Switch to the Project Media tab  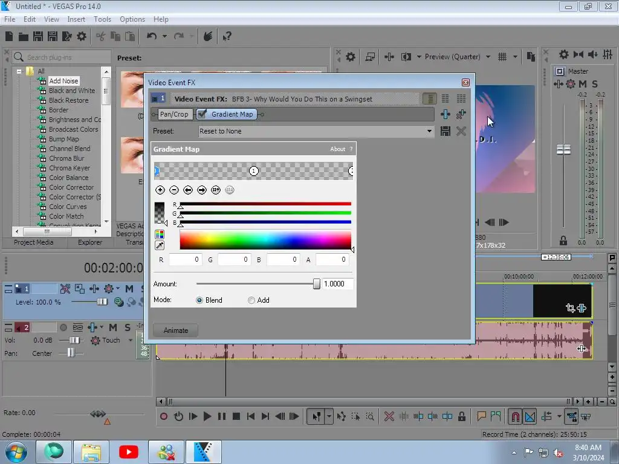point(34,242)
